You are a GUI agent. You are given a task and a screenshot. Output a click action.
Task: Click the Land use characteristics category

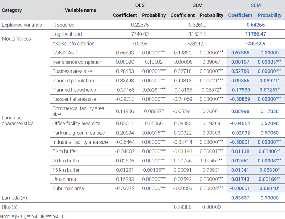click(17, 121)
